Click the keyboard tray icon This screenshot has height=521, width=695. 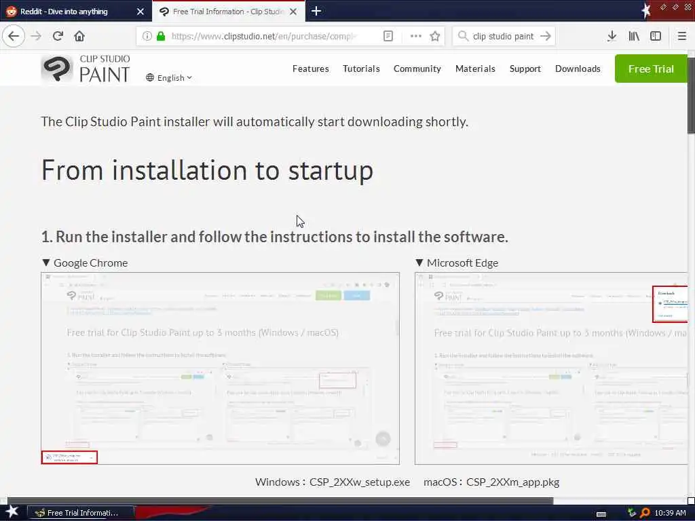click(x=601, y=514)
